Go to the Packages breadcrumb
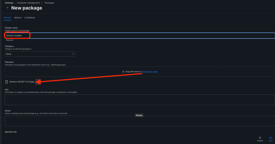 (49, 3)
